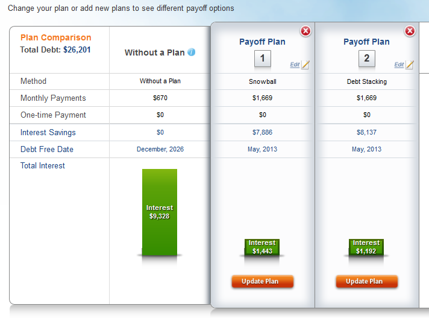429x318 pixels.
Task: Click the Total Interest row label
Action: click(43, 166)
